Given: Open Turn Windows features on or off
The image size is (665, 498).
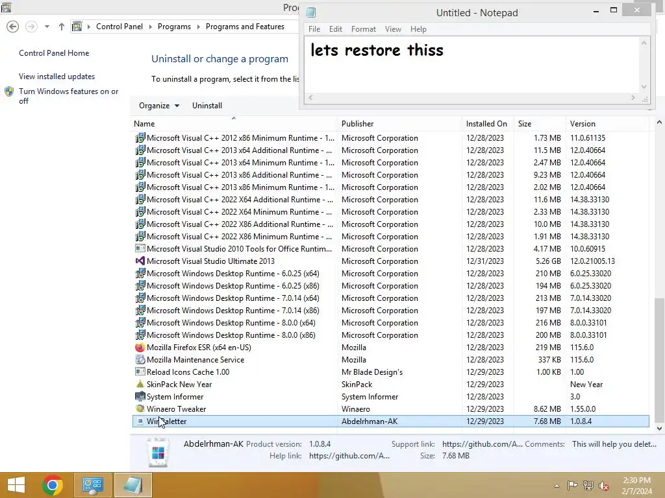Looking at the screenshot, I should 68,96.
